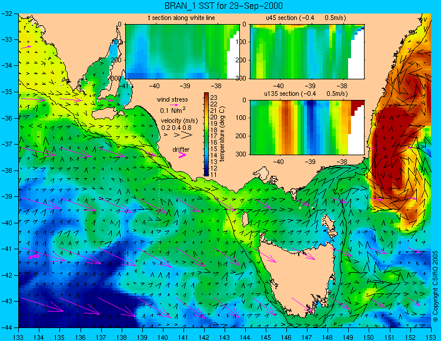Click the temperature color bar scale
The width and height of the screenshot is (441, 341).
pyautogui.click(x=206, y=134)
